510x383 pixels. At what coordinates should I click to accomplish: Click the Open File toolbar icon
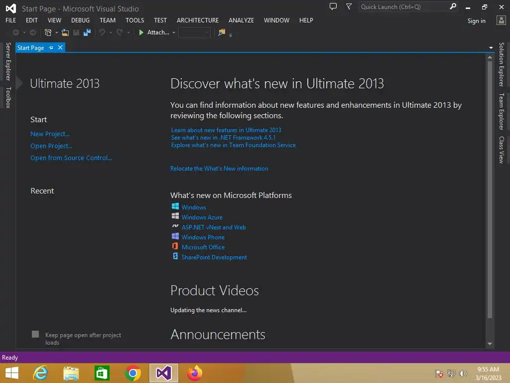pyautogui.click(x=65, y=32)
